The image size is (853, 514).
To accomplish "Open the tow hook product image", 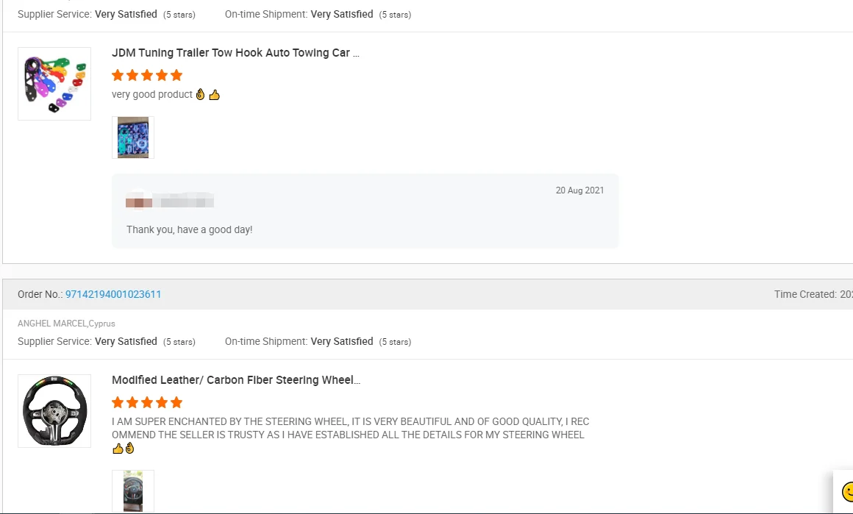I will [54, 84].
